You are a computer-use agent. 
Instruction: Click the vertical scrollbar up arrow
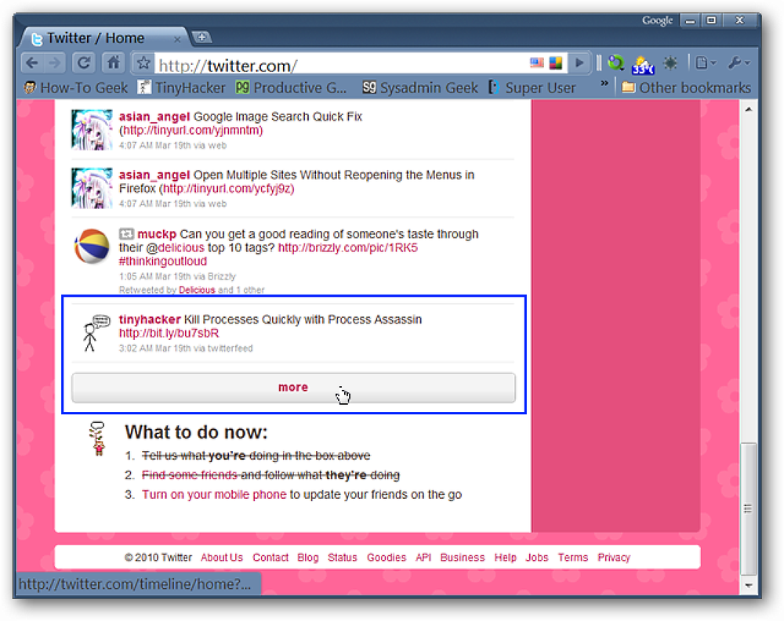pyautogui.click(x=749, y=109)
